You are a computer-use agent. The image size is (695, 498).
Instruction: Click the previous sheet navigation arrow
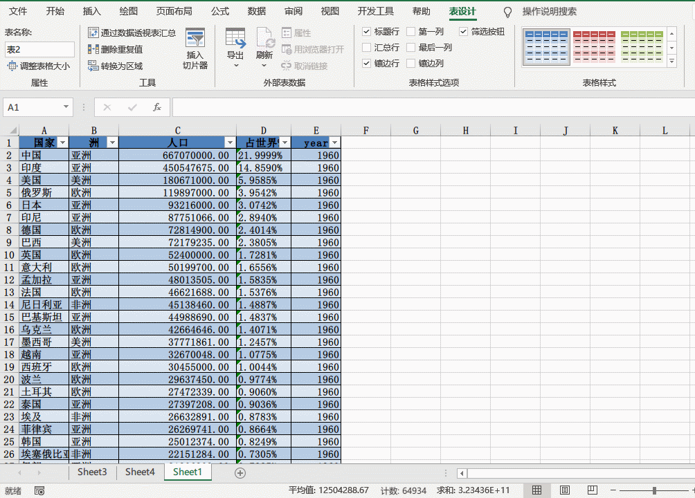click(x=19, y=472)
